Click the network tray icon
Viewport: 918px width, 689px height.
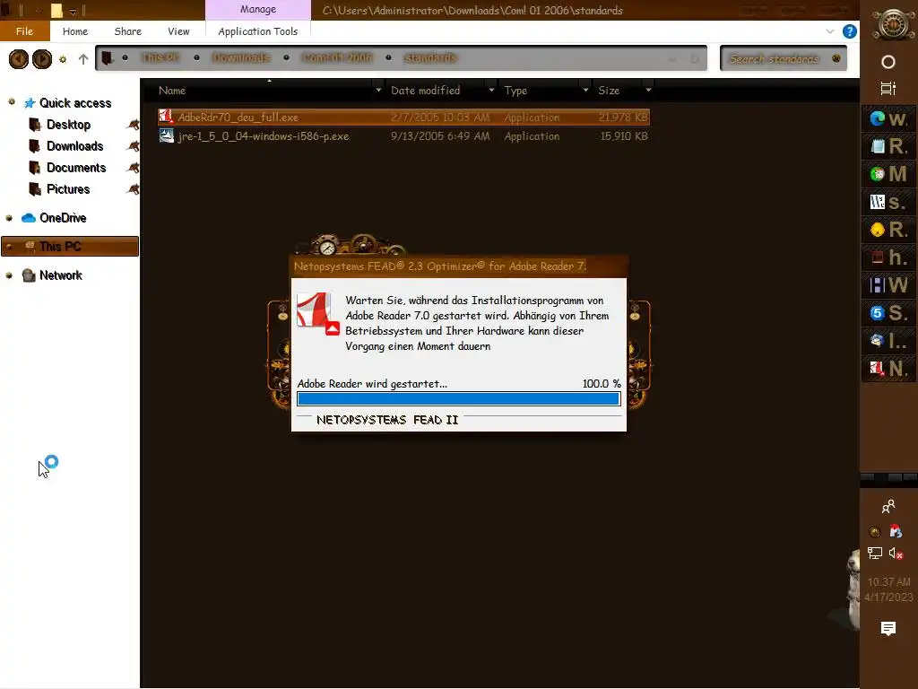875,553
